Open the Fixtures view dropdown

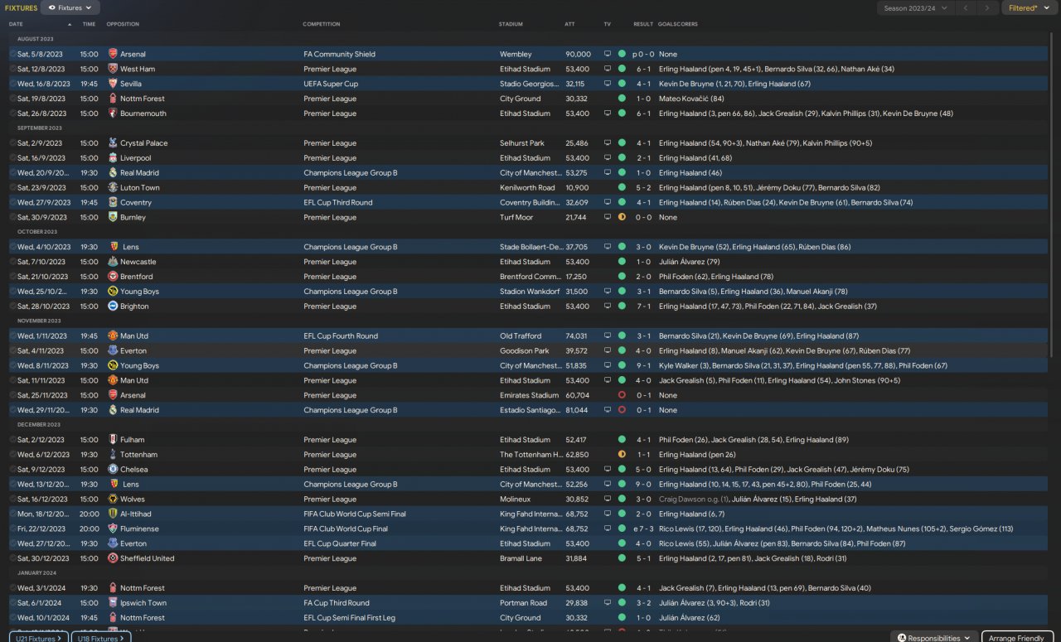point(70,7)
